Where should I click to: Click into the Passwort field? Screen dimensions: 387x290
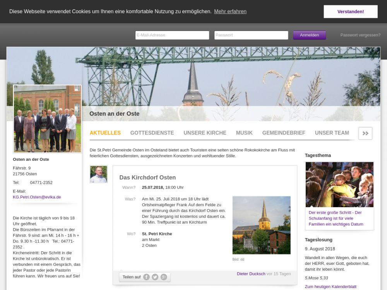(x=251, y=35)
